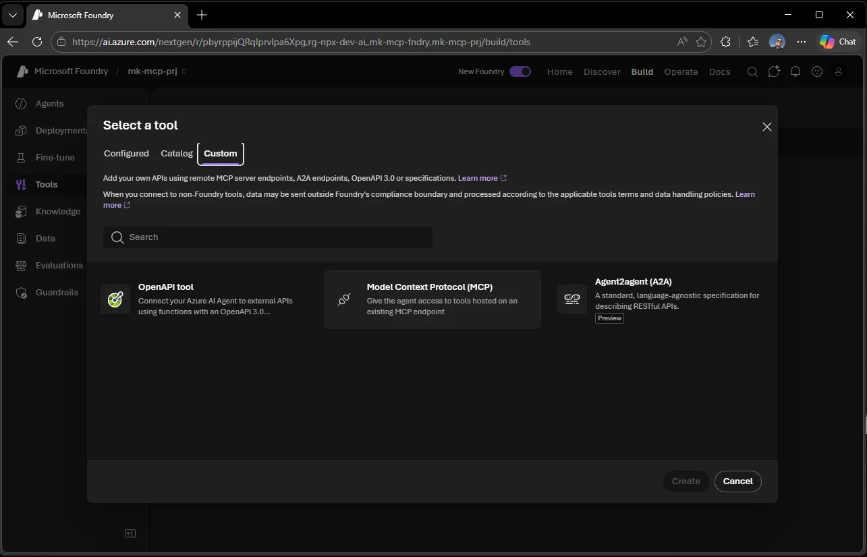
Task: Click the Guardrails shield icon
Action: [22, 293]
